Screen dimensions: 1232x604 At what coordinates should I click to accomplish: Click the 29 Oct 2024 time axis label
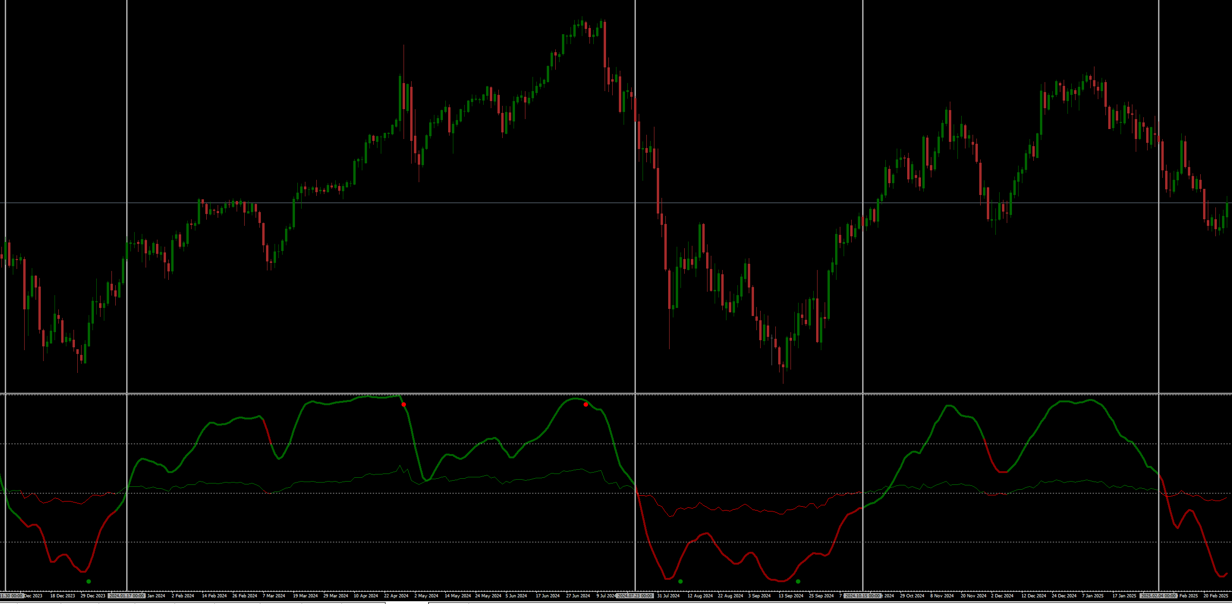point(912,596)
